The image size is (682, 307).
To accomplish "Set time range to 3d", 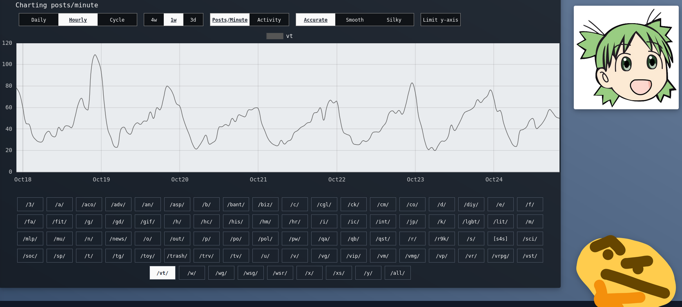I will coord(193,20).
